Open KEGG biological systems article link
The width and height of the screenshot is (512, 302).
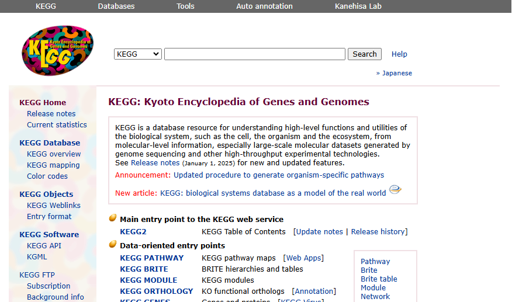click(273, 193)
